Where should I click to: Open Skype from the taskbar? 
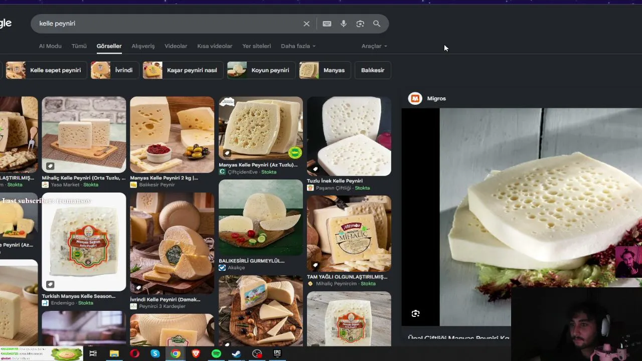155,353
